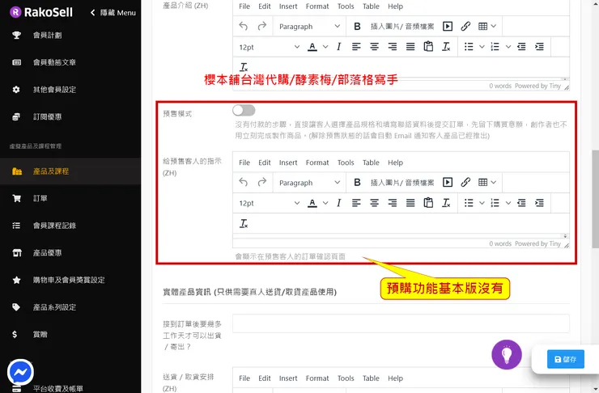This screenshot has width=599, height=393.
Task: Click Undo in the 給預售客人的指示 editor
Action: click(x=244, y=183)
